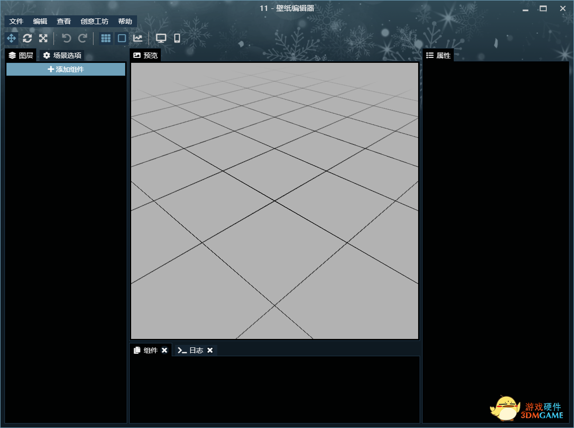Screen dimensions: 574x428
Task: Switch to the 图层 tab
Action: click(x=21, y=55)
